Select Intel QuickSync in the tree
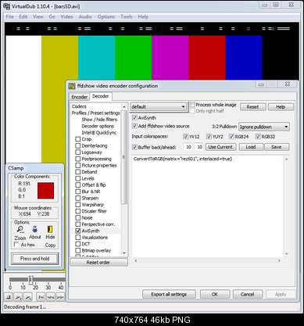Image resolution: width=304 pixels, height=326 pixels. point(98,133)
